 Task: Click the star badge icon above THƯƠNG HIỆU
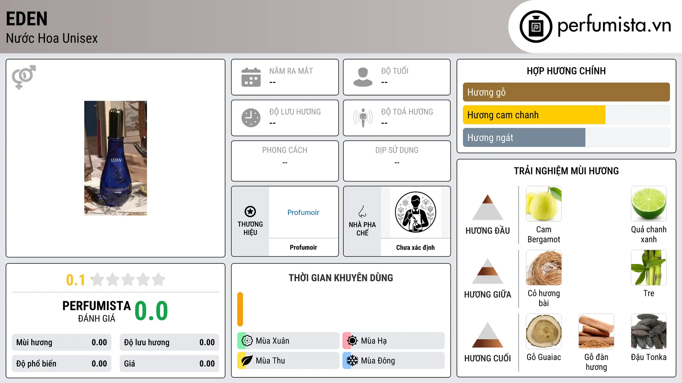[x=250, y=211]
